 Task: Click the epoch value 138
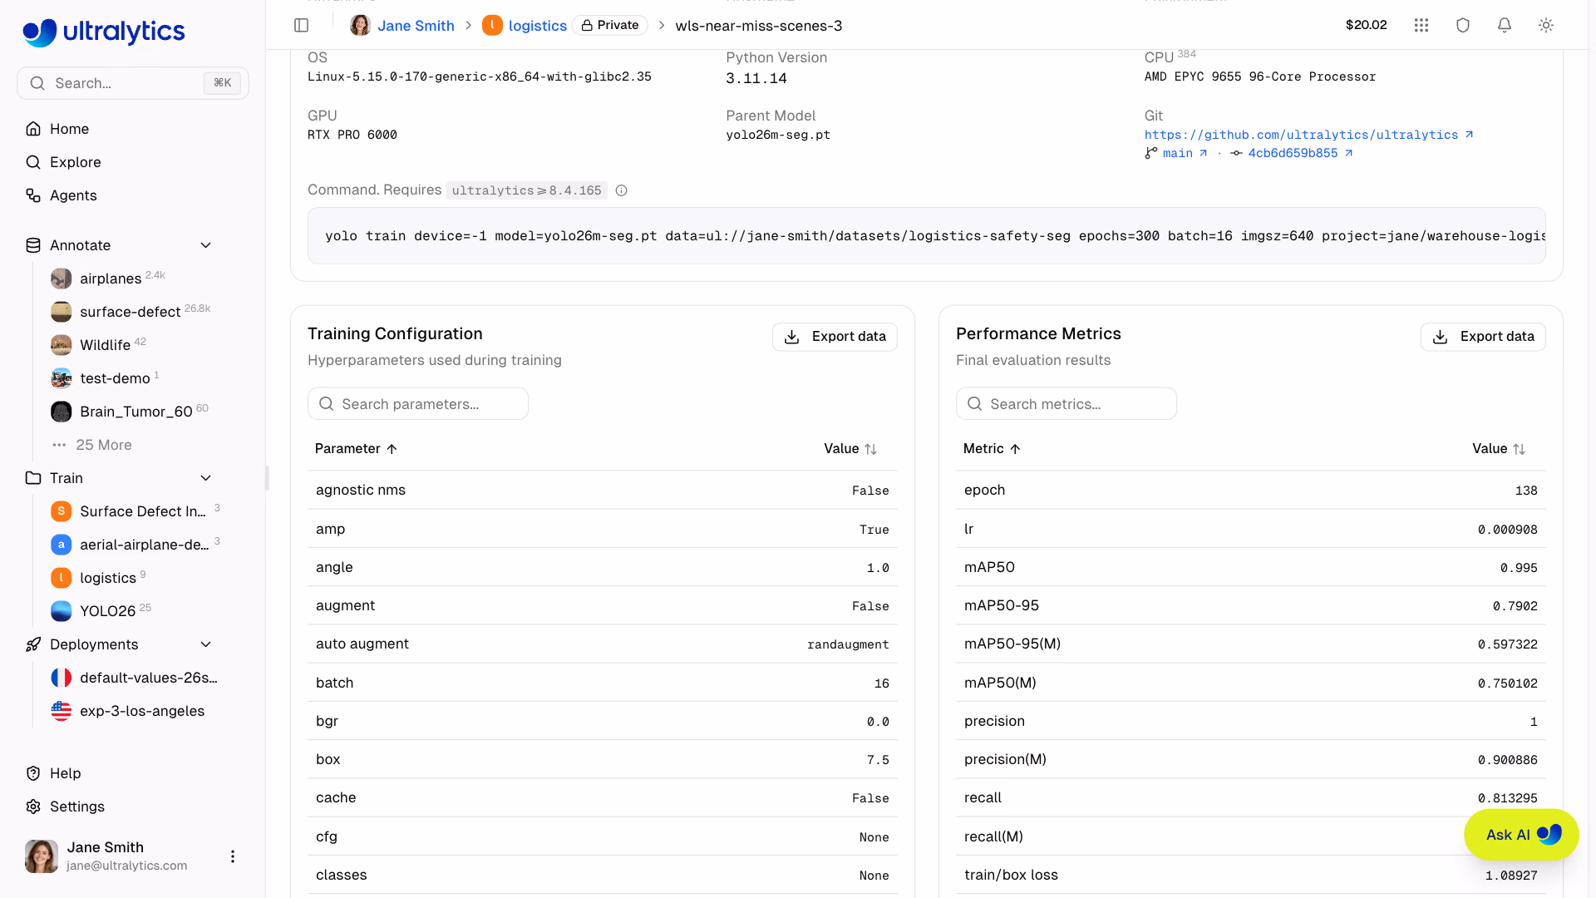[x=1526, y=491]
